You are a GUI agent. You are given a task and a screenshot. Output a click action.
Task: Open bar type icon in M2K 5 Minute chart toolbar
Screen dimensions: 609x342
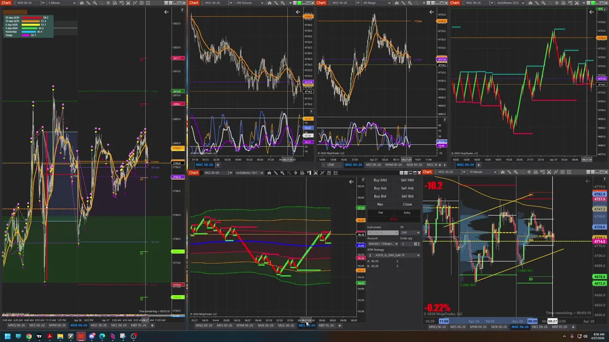coord(81,3)
